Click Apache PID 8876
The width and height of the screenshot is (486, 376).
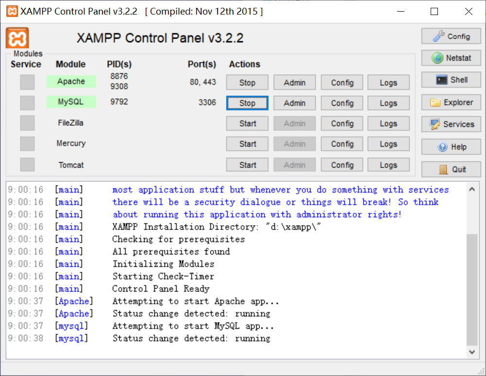coord(119,76)
